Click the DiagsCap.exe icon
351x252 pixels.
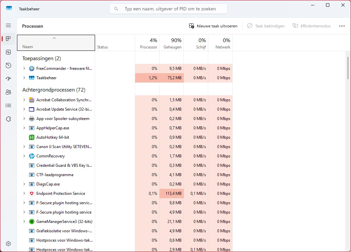tap(32, 184)
